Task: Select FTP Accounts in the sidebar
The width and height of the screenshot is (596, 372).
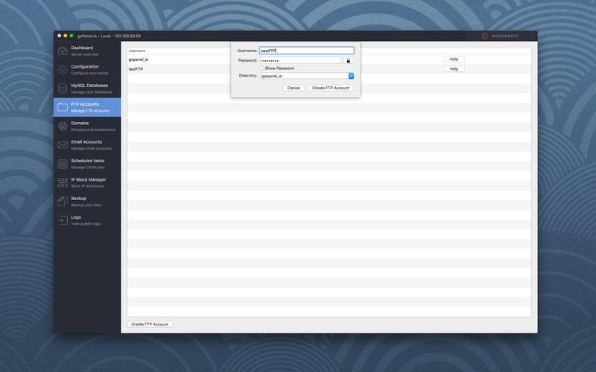Action: click(86, 107)
